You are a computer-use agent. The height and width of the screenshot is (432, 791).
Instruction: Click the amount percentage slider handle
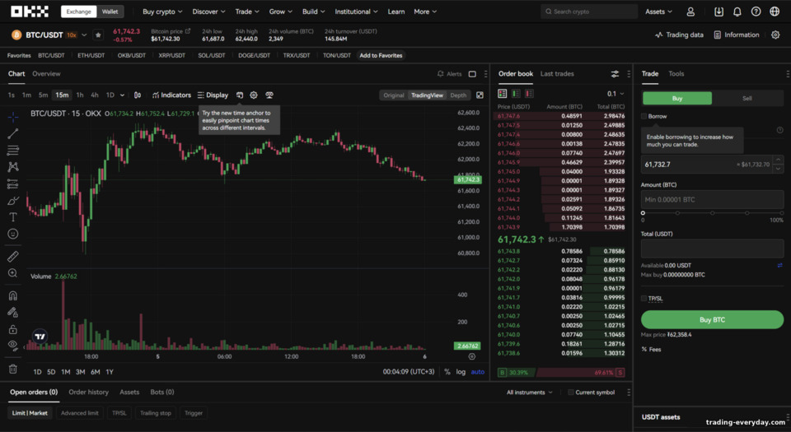tap(643, 213)
